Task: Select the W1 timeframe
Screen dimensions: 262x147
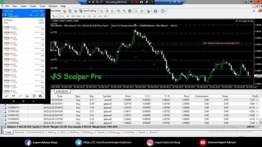Action: [100, 16]
